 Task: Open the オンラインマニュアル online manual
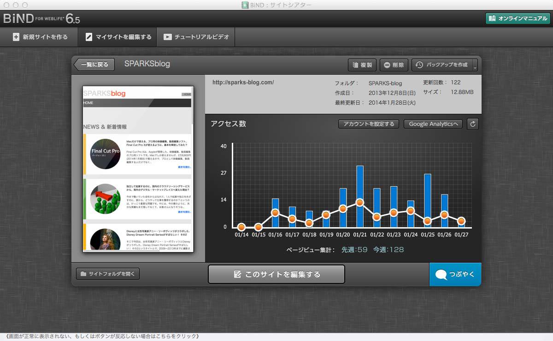[518, 18]
